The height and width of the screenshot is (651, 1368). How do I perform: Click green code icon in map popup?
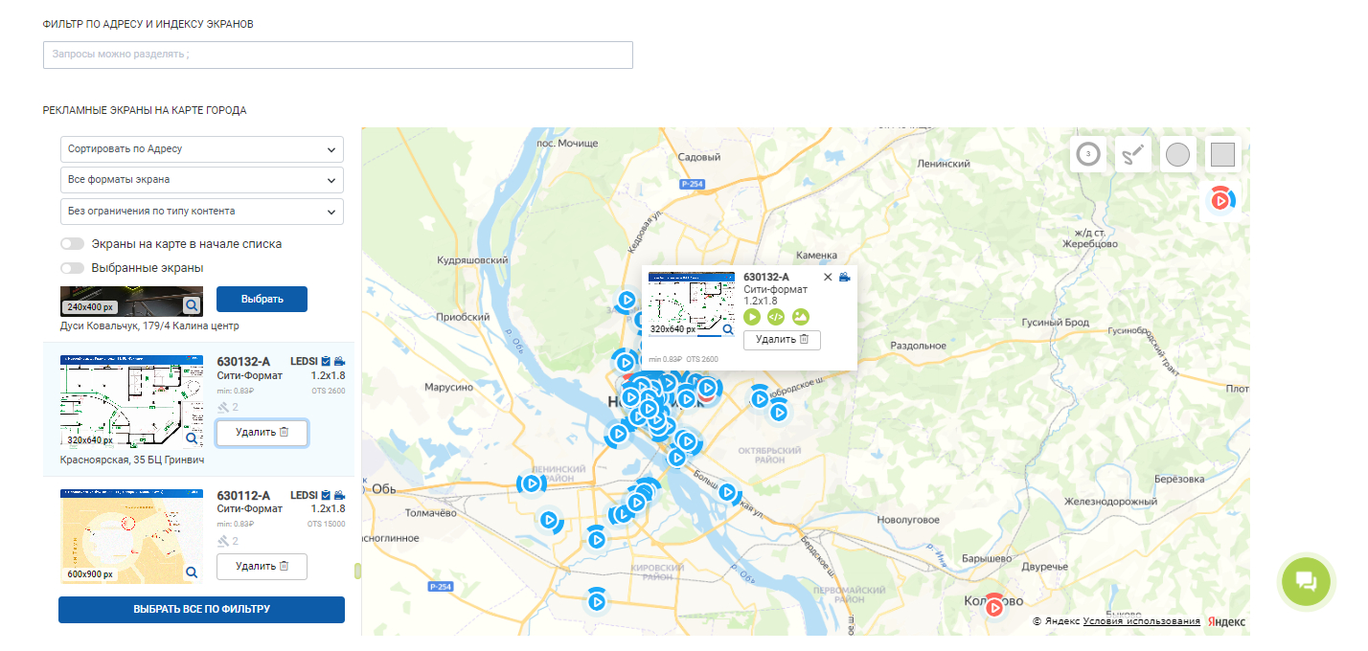[x=776, y=317]
